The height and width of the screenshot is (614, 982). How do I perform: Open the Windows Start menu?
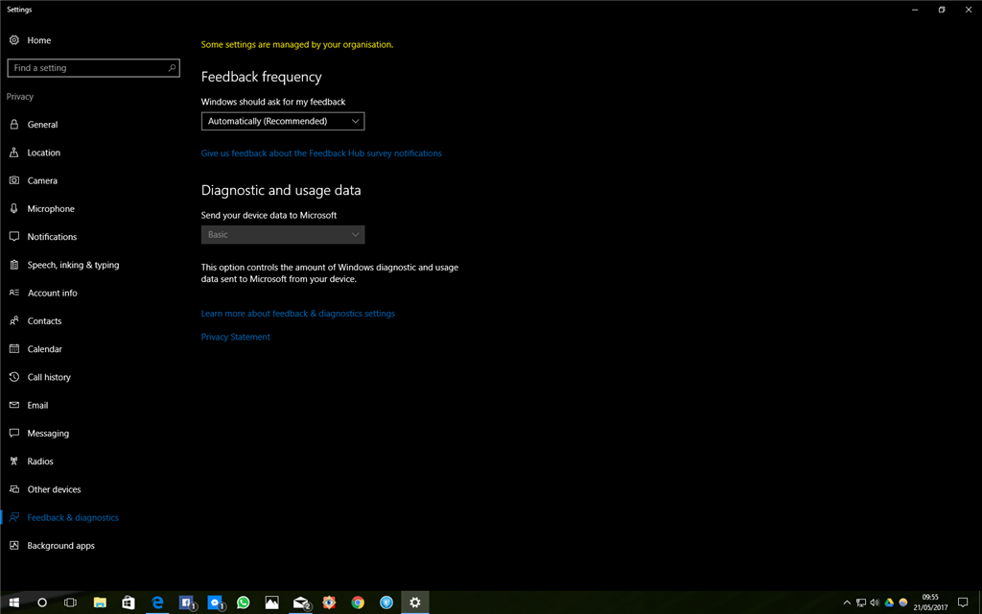13,602
